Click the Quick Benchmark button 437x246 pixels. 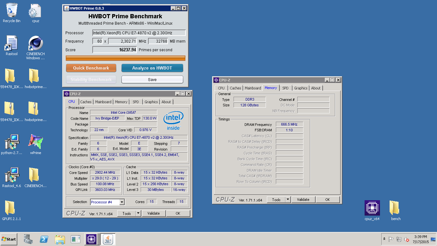tap(91, 68)
